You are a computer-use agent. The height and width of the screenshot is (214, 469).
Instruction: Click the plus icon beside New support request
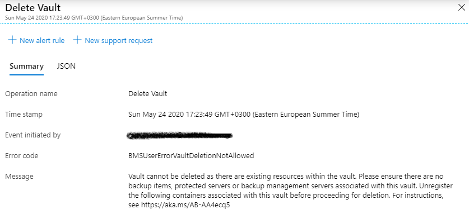[77, 40]
